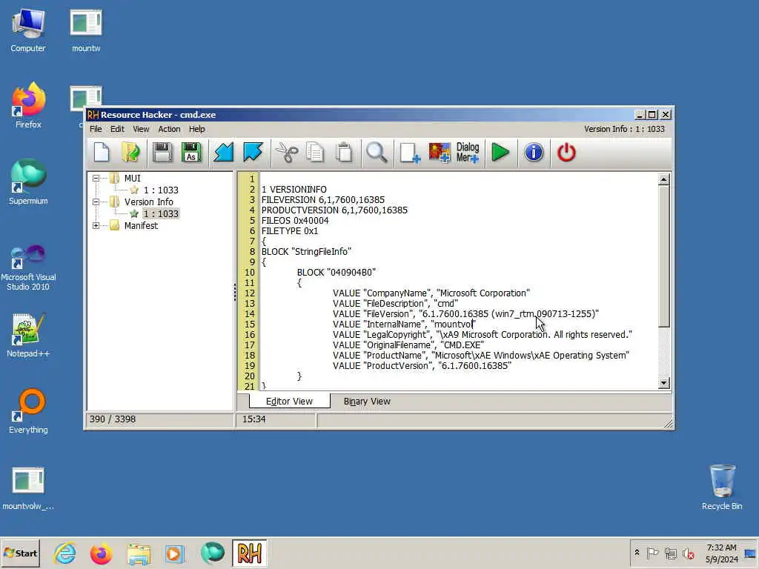
Task: Click the muted volume tray icon
Action: point(688,553)
